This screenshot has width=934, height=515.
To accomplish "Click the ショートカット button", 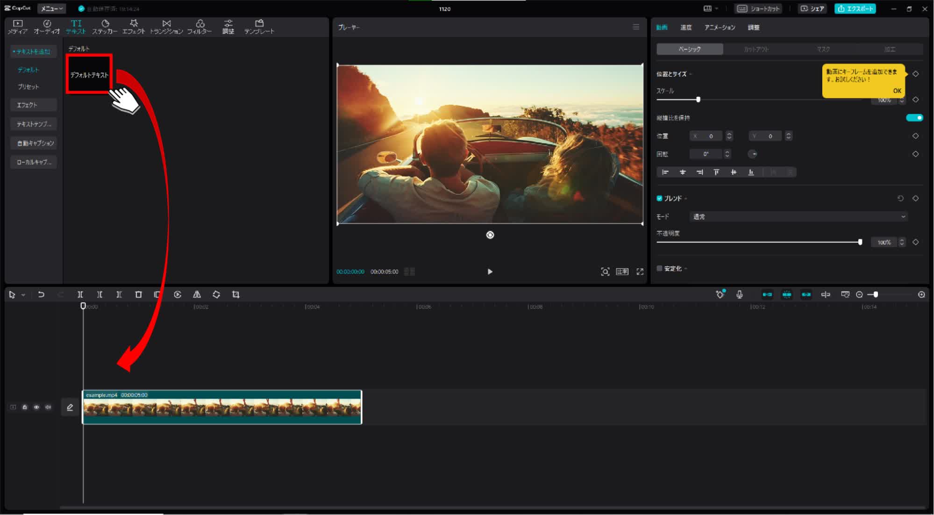I will pyautogui.click(x=758, y=8).
